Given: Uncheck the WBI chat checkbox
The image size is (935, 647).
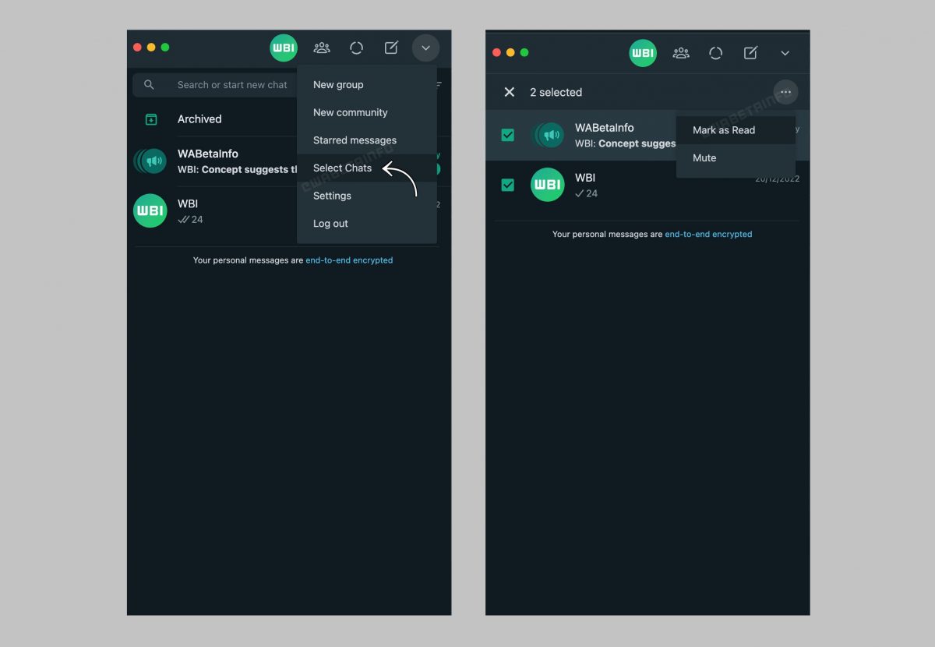Looking at the screenshot, I should pos(508,185).
